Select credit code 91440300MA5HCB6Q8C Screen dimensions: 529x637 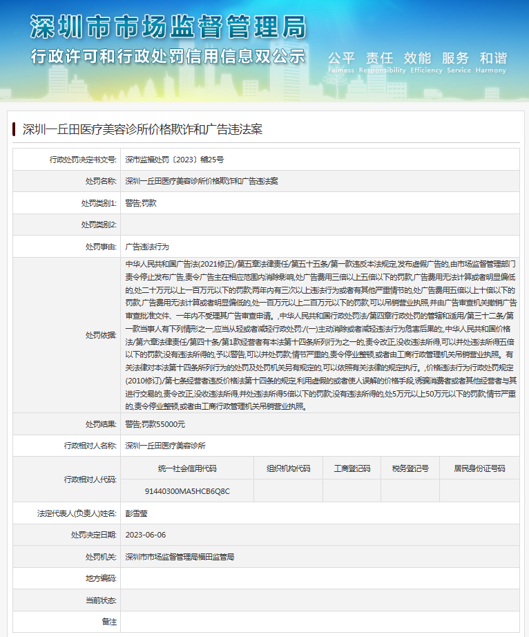tap(187, 491)
